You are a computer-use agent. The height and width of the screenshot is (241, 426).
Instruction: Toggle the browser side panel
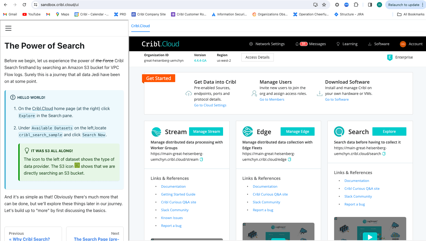370,5
